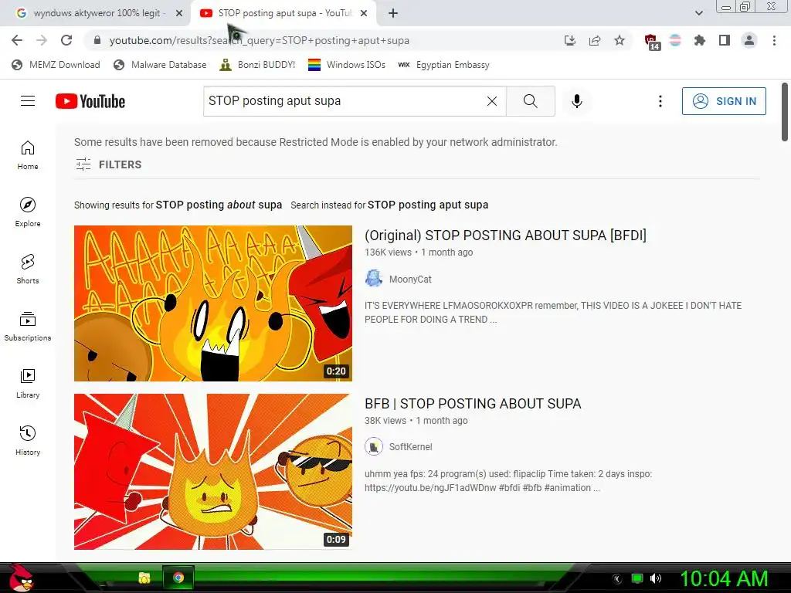This screenshot has height=593, width=791.
Task: Toggle the YouTube hamburger guide menu
Action: coord(28,101)
